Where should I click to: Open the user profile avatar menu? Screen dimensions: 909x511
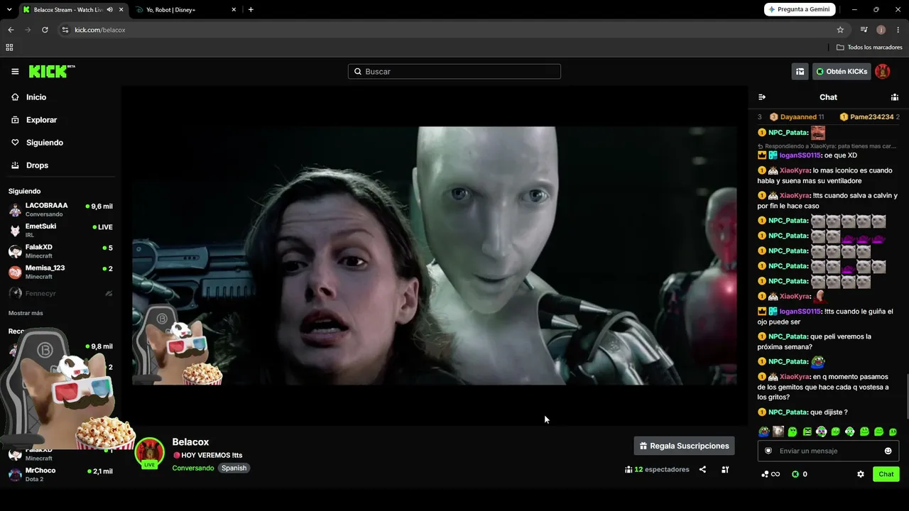click(x=883, y=72)
